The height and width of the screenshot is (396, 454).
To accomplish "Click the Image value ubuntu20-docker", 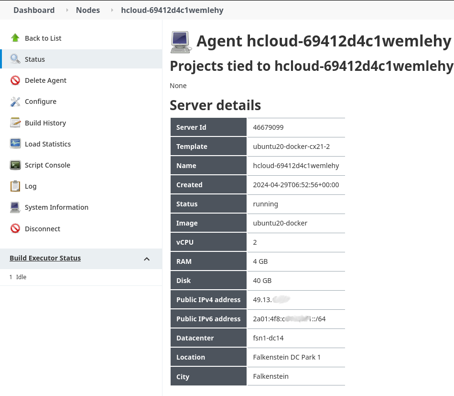I will click(x=280, y=223).
